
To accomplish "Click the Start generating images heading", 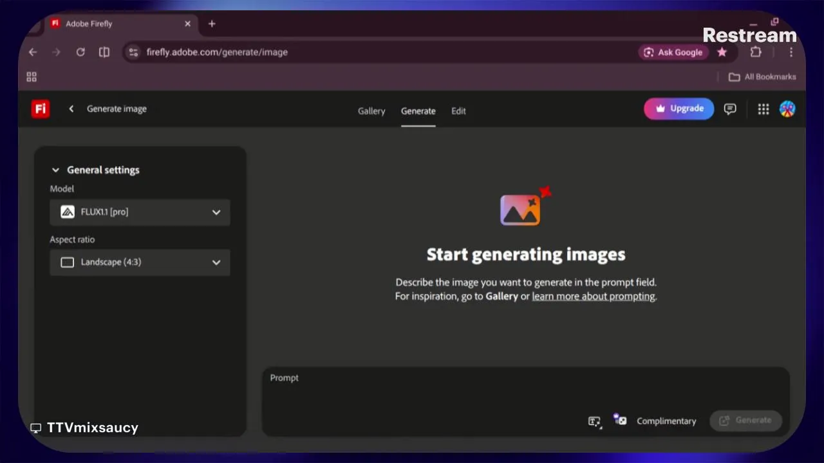I will (526, 254).
